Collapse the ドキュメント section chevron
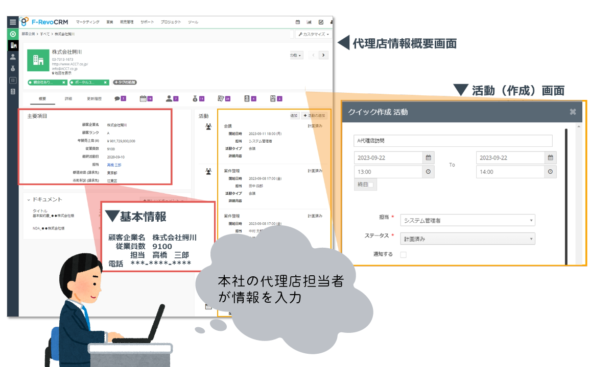 29,199
